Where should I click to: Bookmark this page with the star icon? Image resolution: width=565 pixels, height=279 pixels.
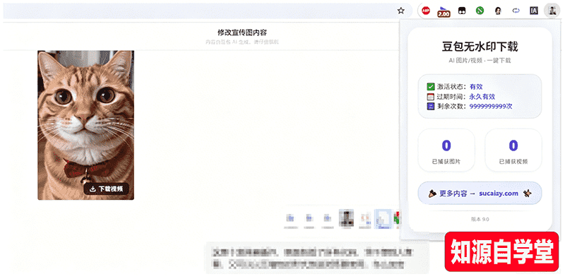pos(400,11)
